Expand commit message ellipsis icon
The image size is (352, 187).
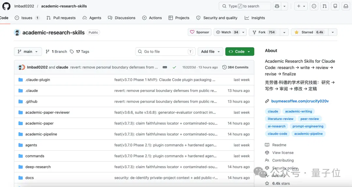(x=165, y=67)
